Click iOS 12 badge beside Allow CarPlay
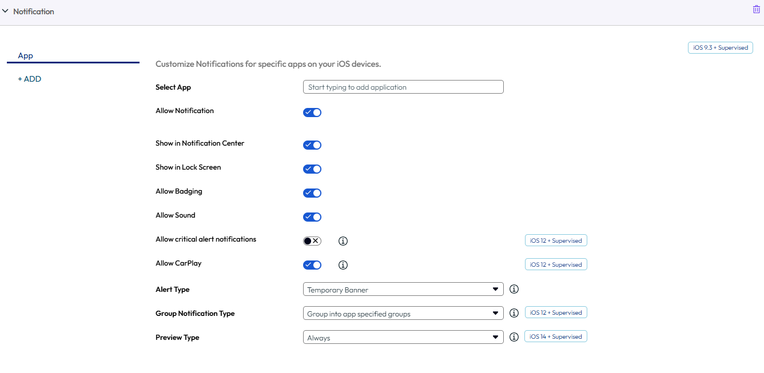This screenshot has width=764, height=373. pyautogui.click(x=556, y=264)
